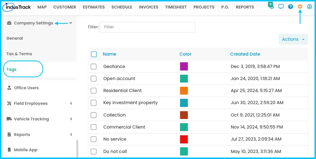This screenshot has width=316, height=159.
Task: Expand the Field Employees chevron
Action: point(71,103)
